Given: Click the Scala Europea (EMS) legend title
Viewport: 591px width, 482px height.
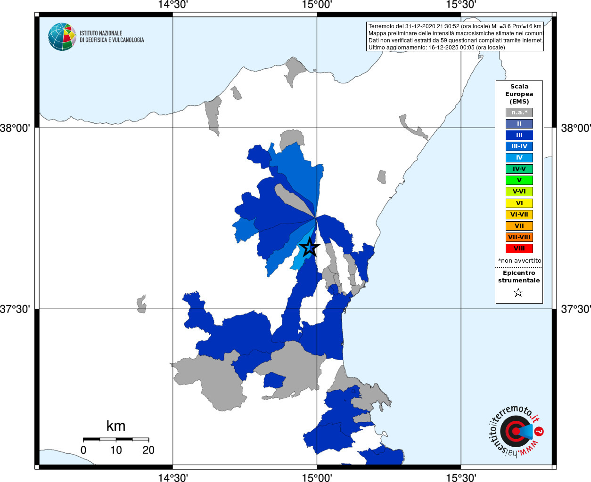Looking at the screenshot, I should point(519,94).
